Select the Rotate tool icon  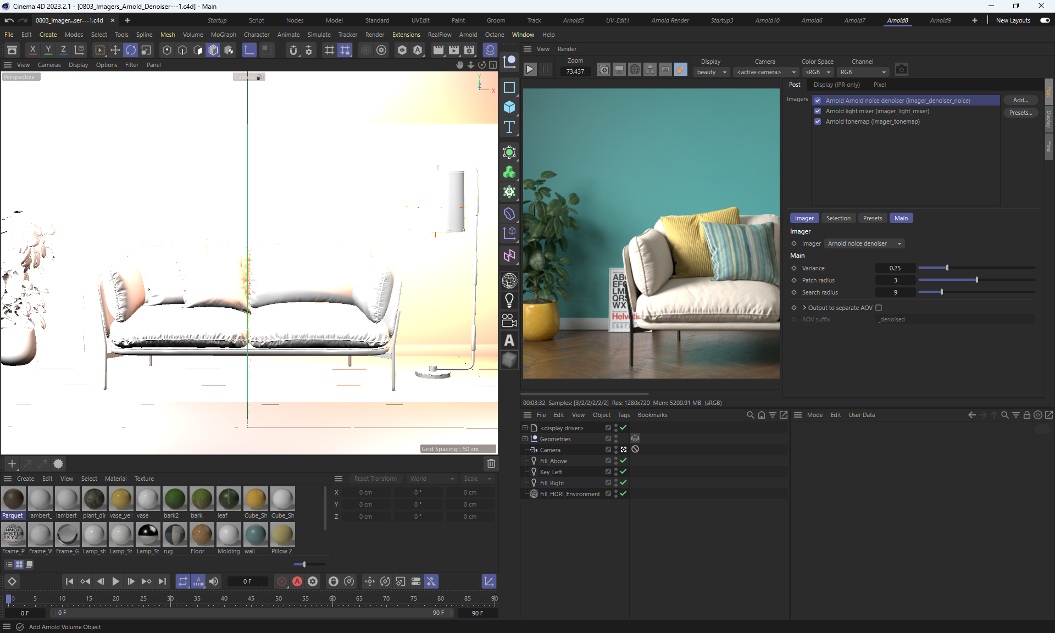click(x=130, y=51)
